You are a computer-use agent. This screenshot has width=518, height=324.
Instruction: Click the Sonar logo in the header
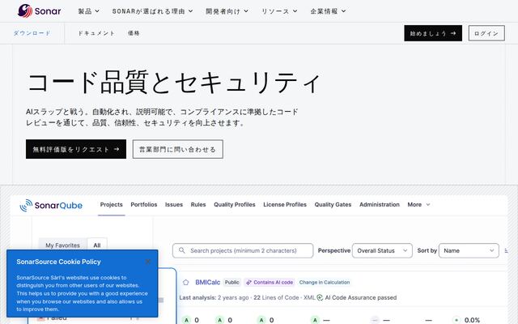(x=40, y=11)
